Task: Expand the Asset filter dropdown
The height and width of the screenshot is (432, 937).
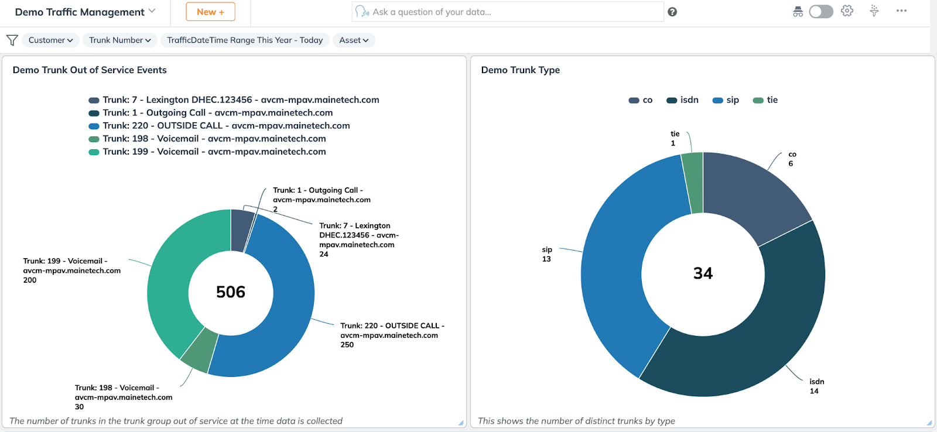Action: (354, 40)
